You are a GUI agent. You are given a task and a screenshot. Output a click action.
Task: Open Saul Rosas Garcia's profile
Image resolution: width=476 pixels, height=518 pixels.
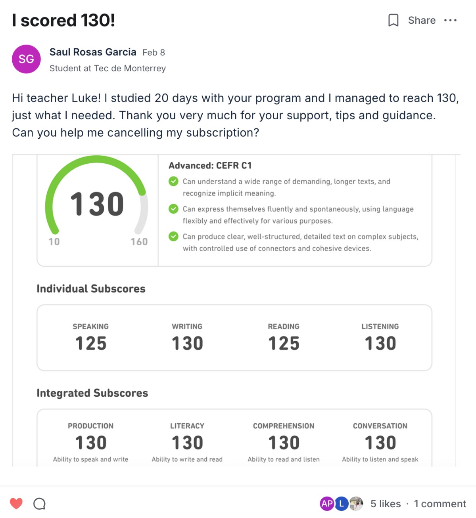pos(93,52)
